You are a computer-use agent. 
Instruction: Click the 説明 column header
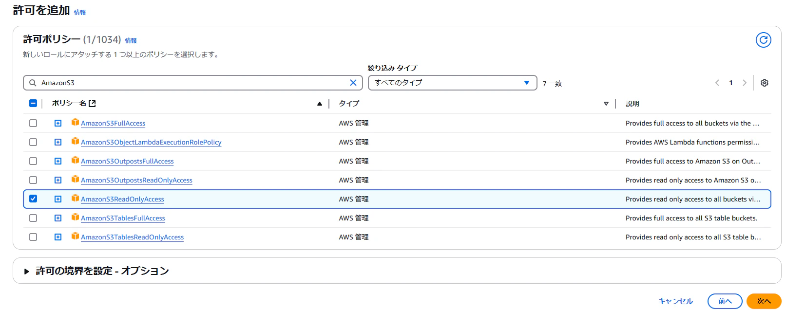point(633,104)
